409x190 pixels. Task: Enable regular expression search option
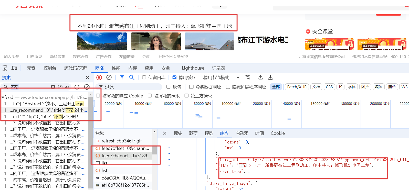click(60, 87)
